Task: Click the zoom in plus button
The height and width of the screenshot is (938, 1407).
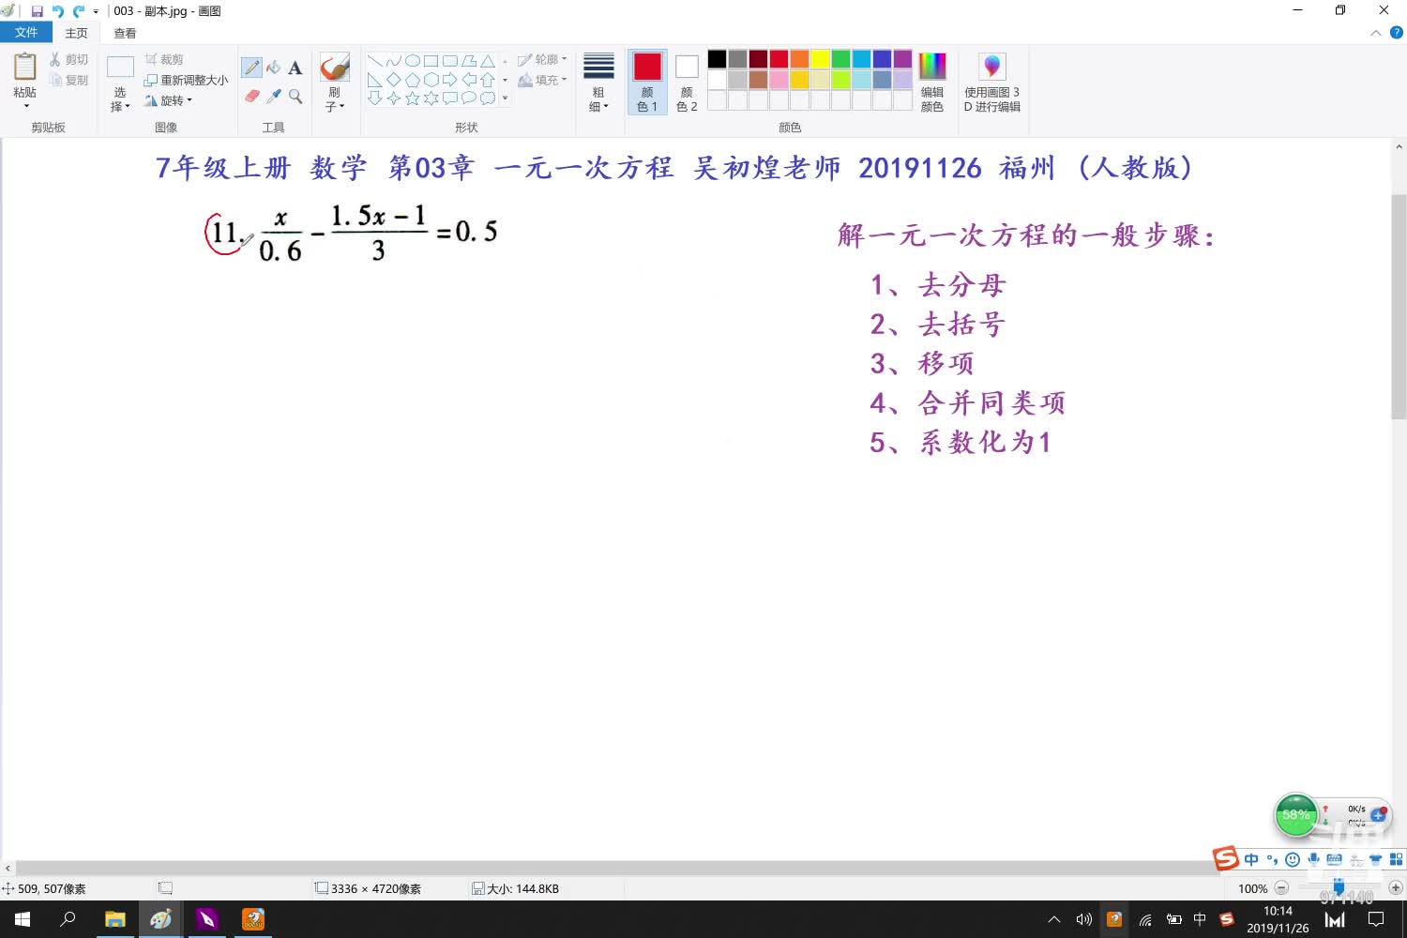Action: tap(1396, 887)
